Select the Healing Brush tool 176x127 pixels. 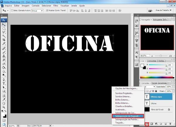(4, 49)
